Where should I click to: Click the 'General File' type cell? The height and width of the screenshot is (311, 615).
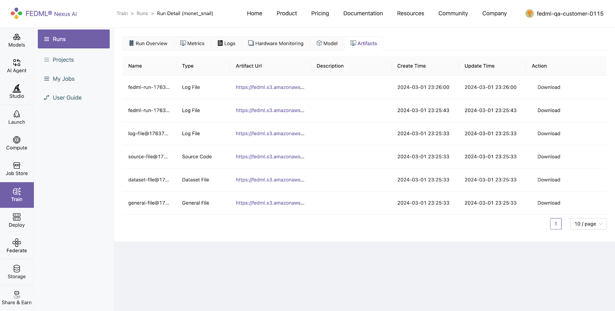(195, 203)
